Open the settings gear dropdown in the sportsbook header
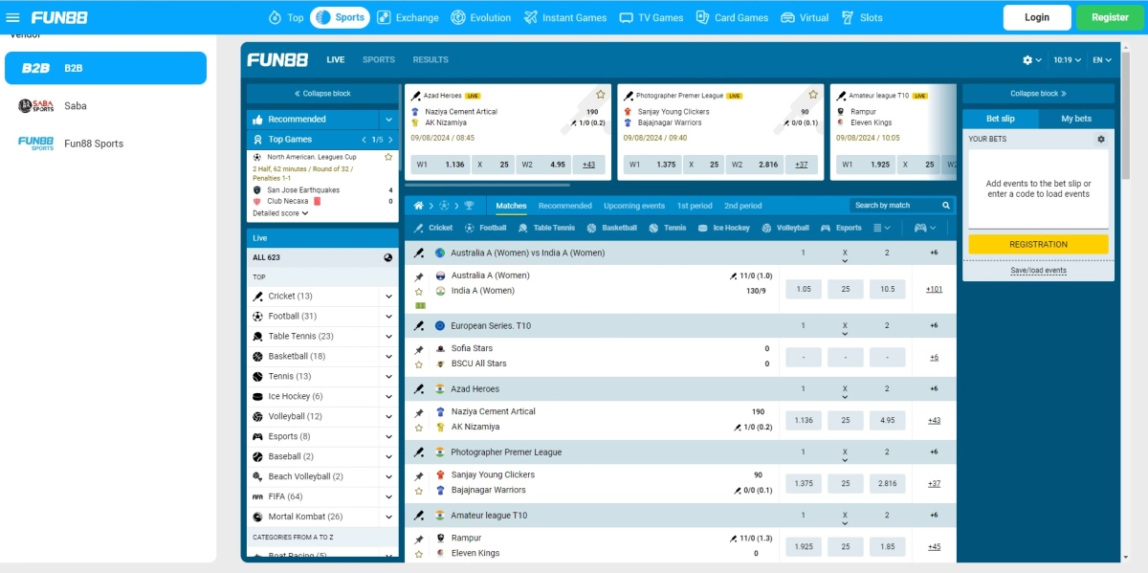 tap(1032, 59)
